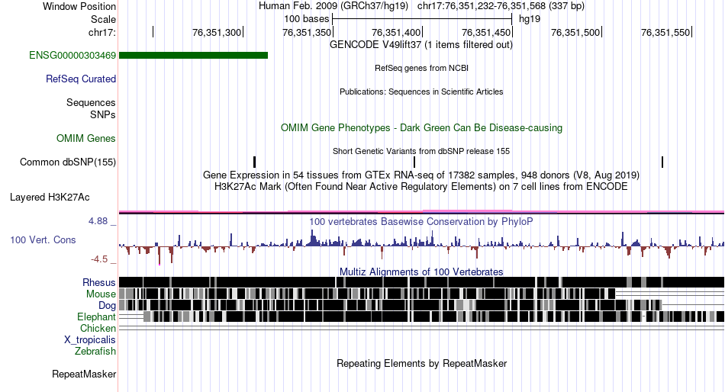Click the OMIM Gene Phenotypes title

(422, 127)
